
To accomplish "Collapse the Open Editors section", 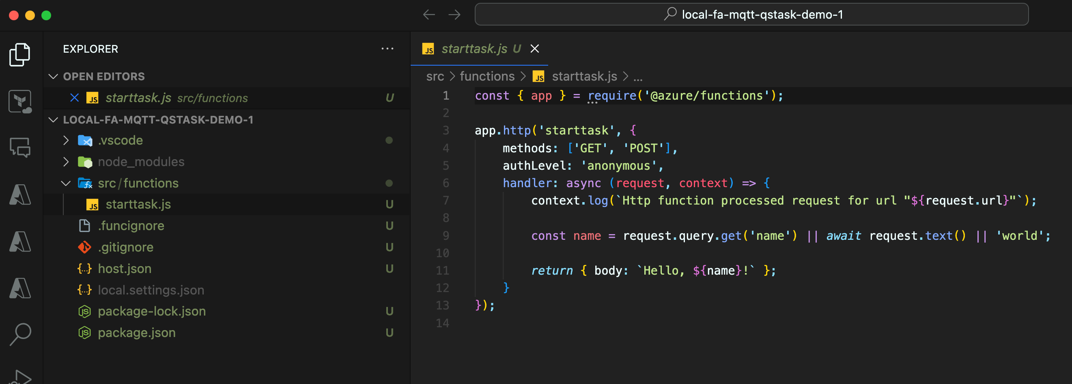I will (53, 77).
